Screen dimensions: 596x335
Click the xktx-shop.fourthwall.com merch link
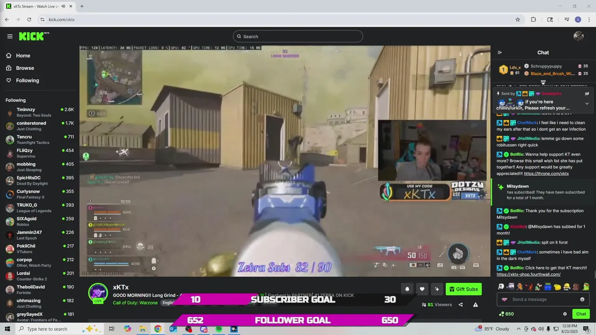click(x=528, y=275)
